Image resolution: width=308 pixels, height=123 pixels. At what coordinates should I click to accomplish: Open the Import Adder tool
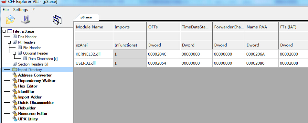tap(30, 97)
